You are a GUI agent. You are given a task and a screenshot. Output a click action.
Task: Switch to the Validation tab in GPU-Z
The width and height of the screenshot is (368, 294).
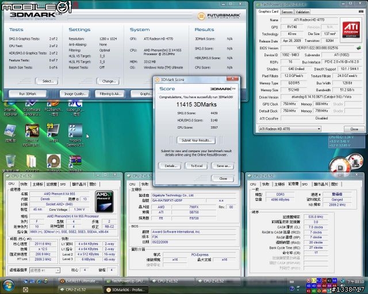[x=302, y=11]
